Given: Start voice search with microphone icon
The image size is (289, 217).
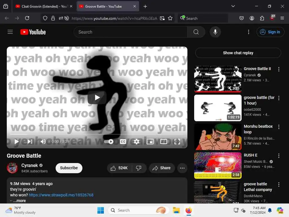Looking at the screenshot, I should pyautogui.click(x=215, y=32).
